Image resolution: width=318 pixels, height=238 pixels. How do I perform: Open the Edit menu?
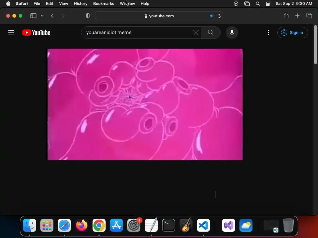(x=49, y=3)
